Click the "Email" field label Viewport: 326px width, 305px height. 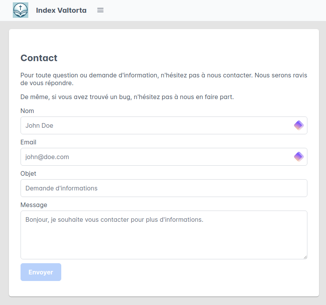coord(28,142)
